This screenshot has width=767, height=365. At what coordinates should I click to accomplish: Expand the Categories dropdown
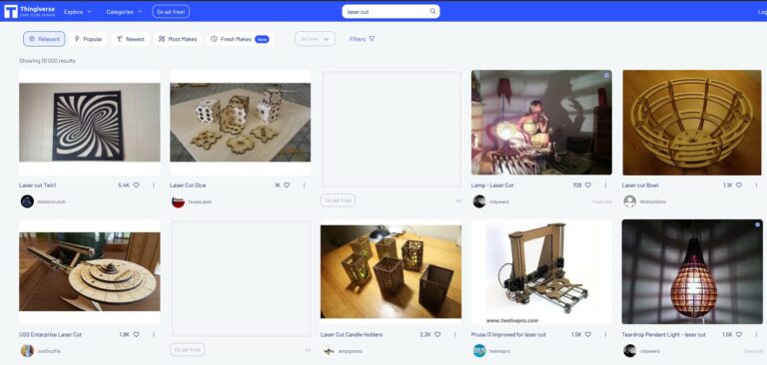[124, 12]
